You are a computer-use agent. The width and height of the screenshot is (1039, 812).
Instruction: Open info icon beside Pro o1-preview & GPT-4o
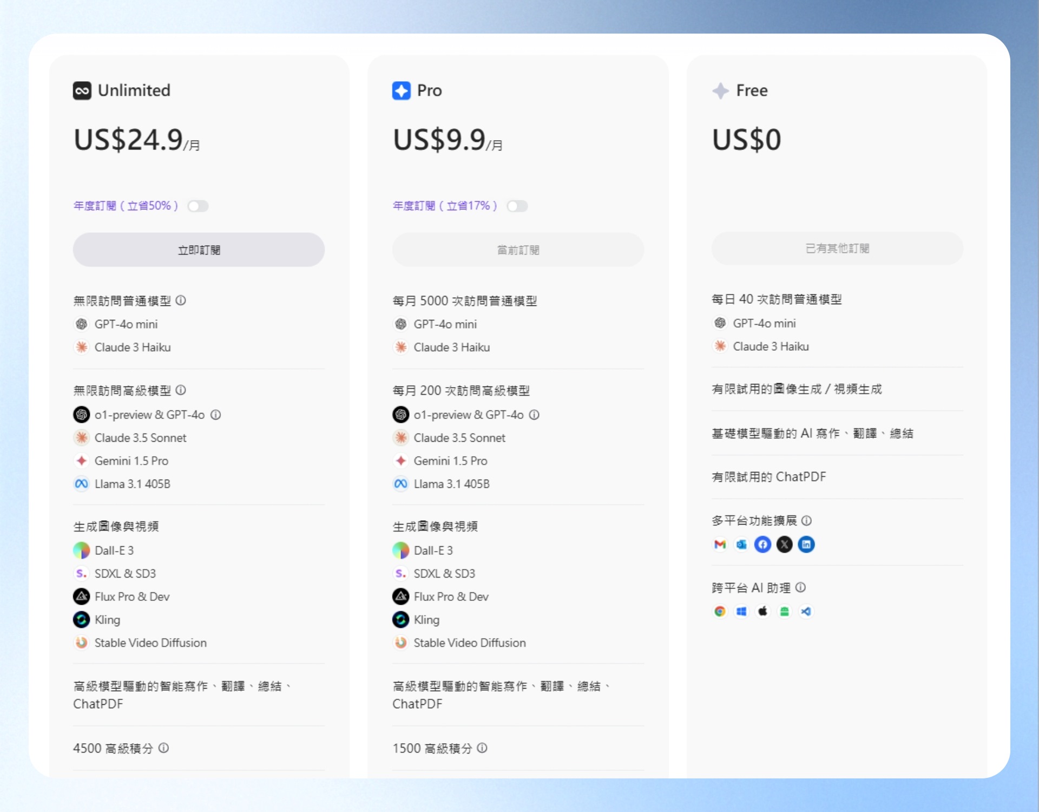[x=534, y=415]
